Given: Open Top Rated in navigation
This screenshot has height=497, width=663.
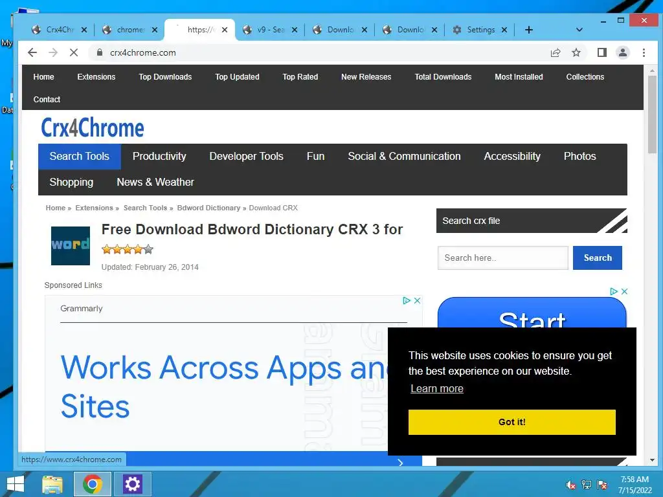Looking at the screenshot, I should click(x=300, y=77).
